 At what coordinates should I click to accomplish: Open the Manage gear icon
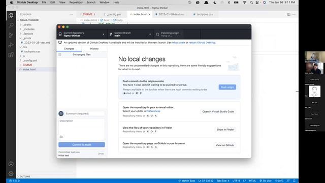tap(11, 173)
